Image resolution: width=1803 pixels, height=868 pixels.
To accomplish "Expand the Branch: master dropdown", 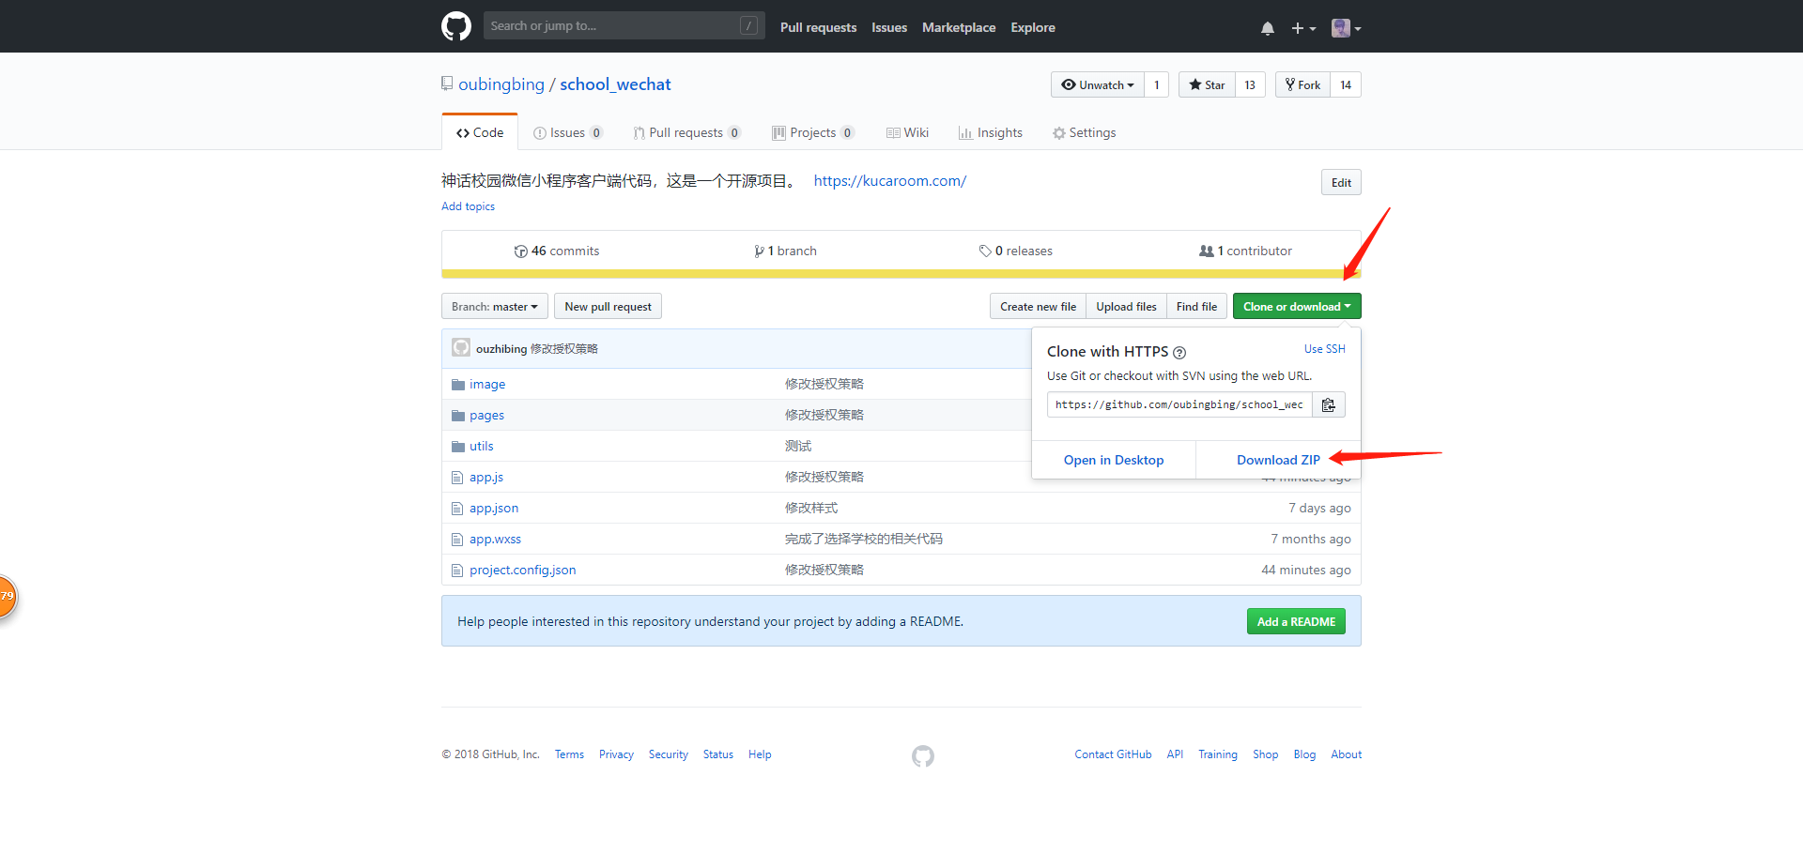I will [x=495, y=306].
